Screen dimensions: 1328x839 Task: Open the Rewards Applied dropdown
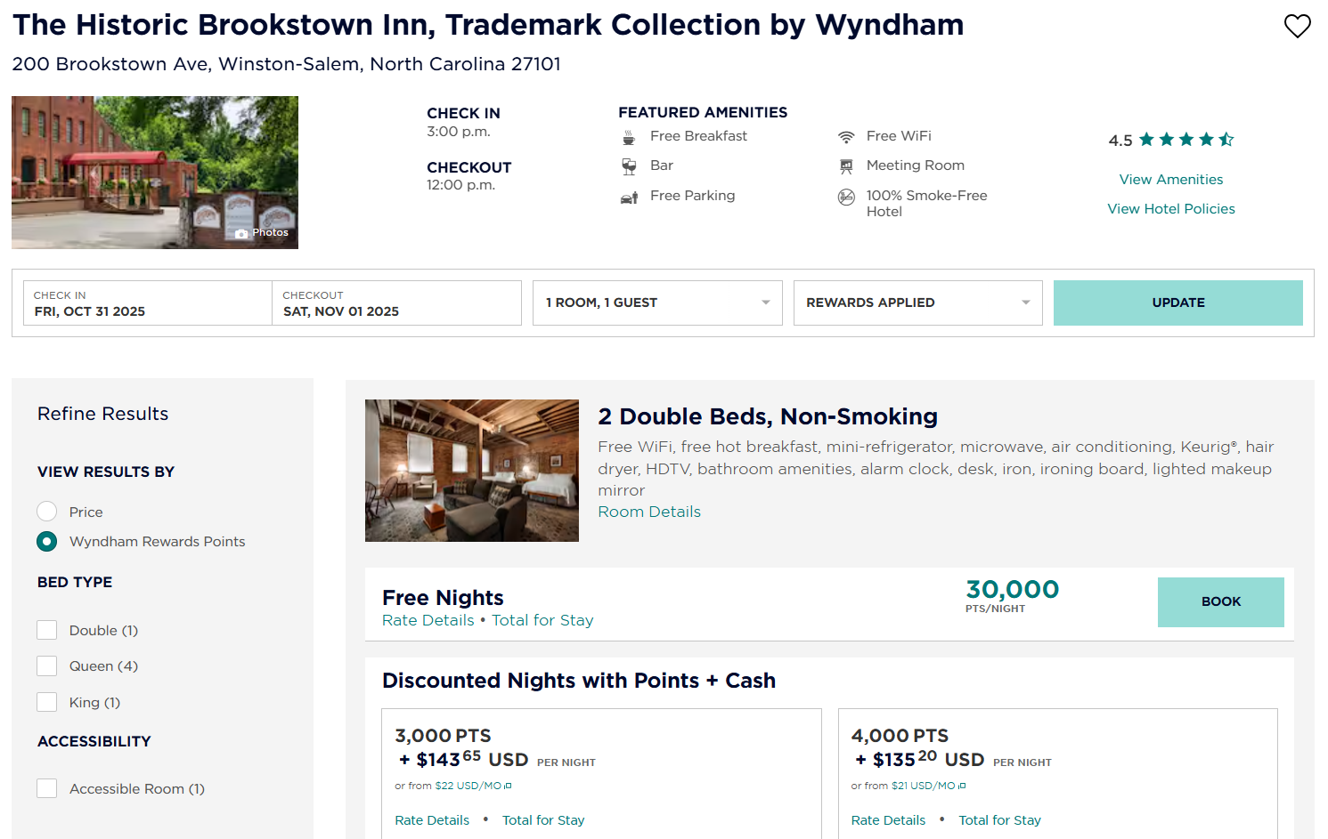click(x=917, y=303)
